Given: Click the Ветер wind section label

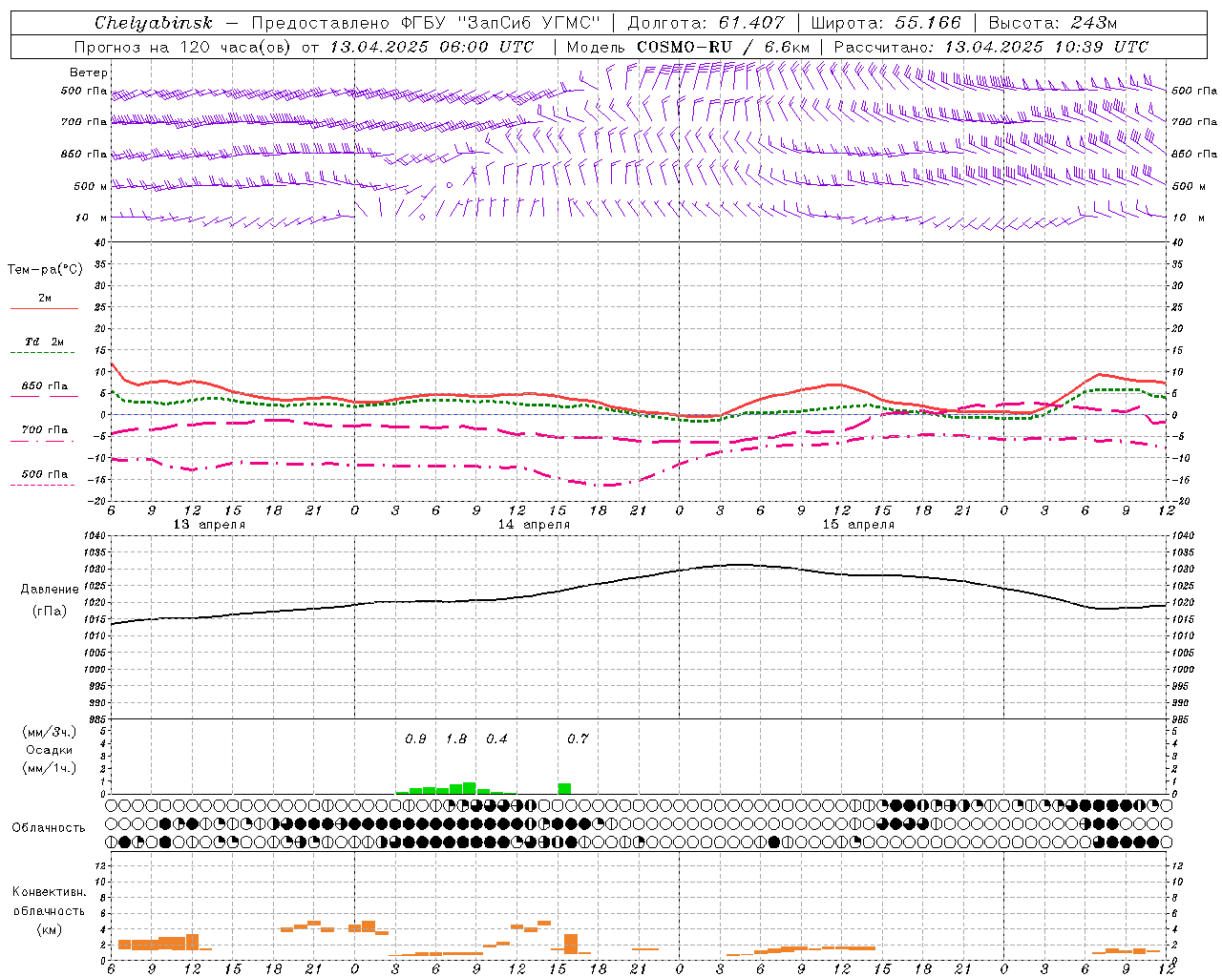Looking at the screenshot, I should tap(89, 73).
